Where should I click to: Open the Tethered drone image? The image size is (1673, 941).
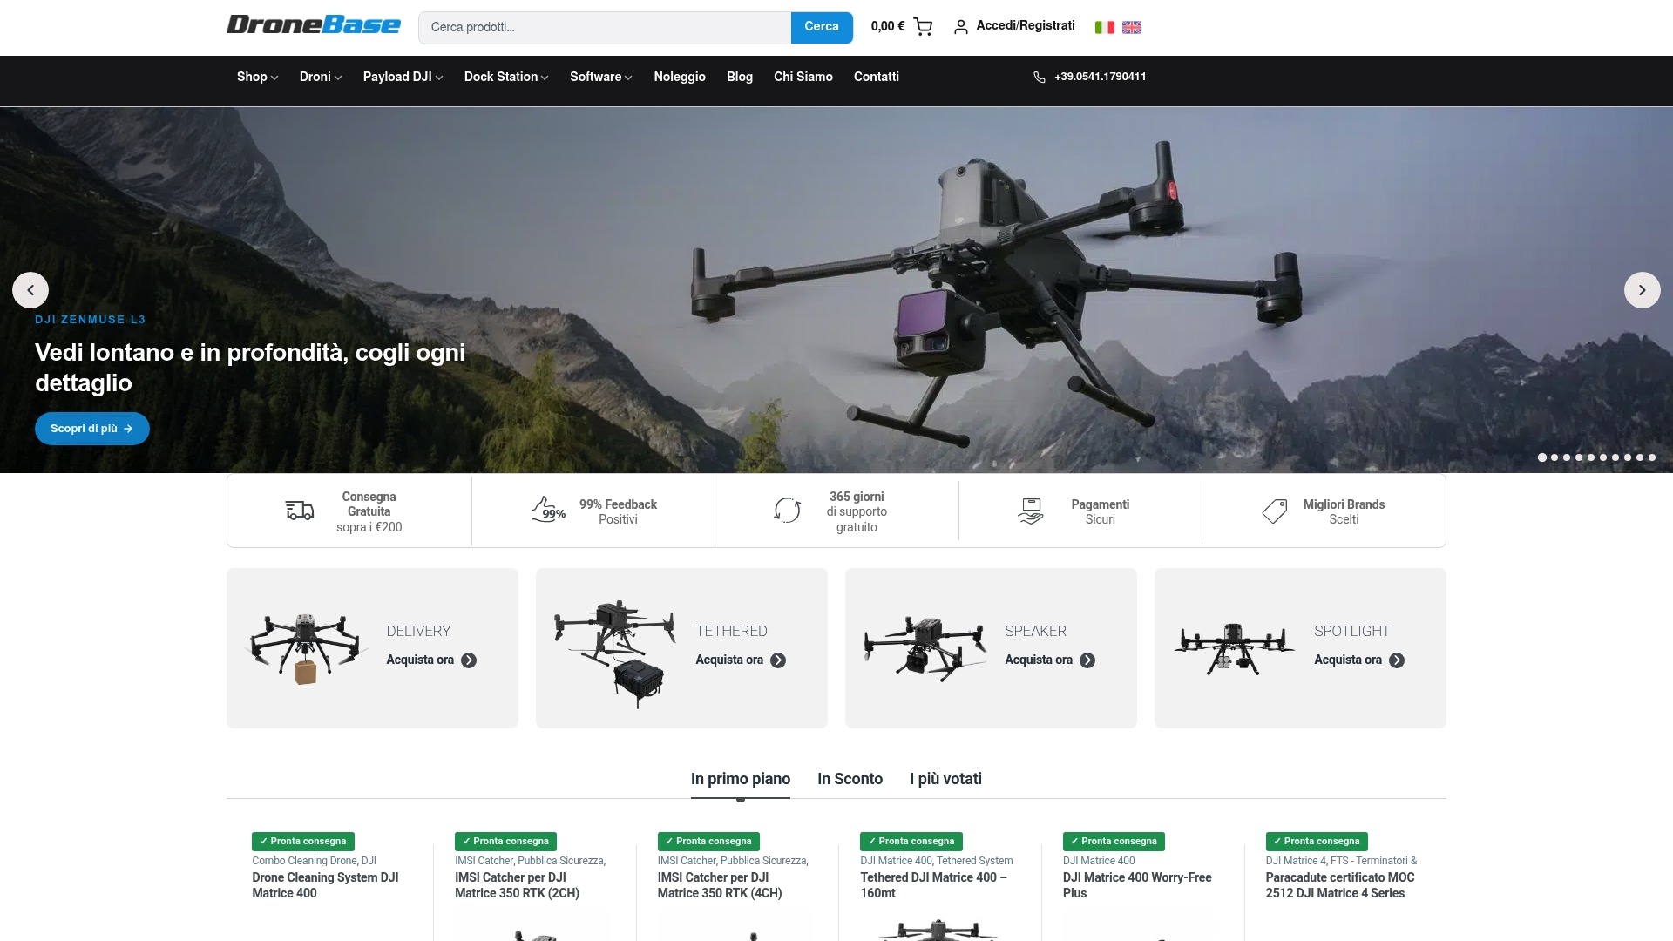tap(614, 653)
